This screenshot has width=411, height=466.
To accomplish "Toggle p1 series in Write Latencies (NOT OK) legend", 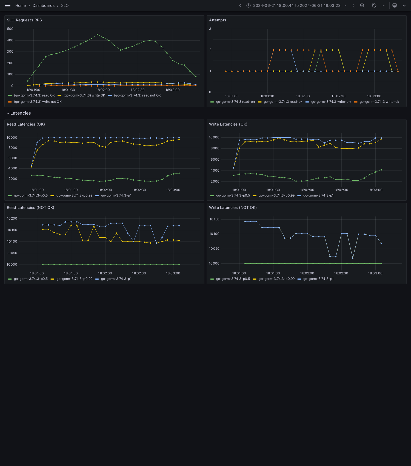I will tap(318, 279).
